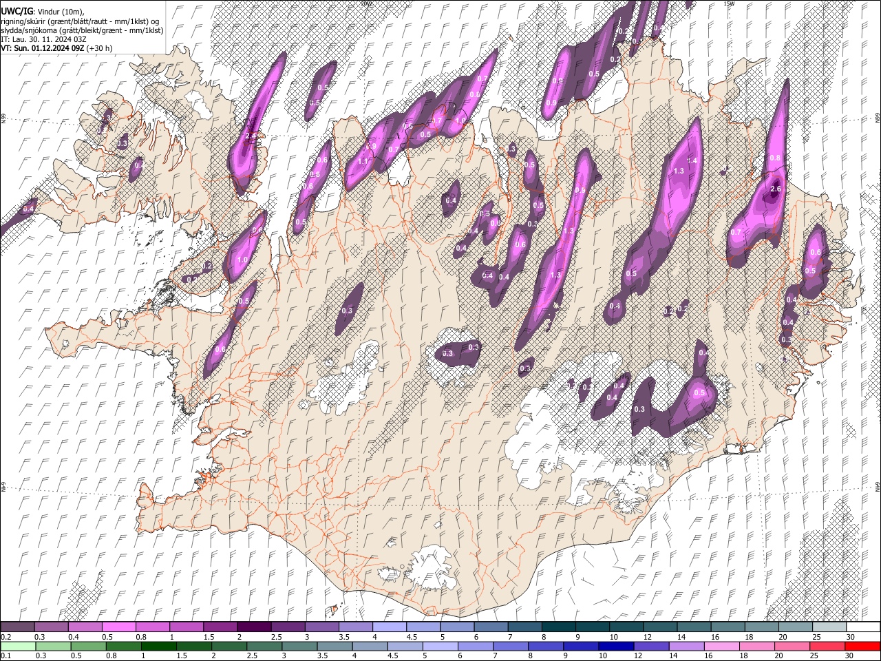Pick the 0.8 swatch in the green rain scale
This screenshot has width=881, height=661.
tap(123, 647)
